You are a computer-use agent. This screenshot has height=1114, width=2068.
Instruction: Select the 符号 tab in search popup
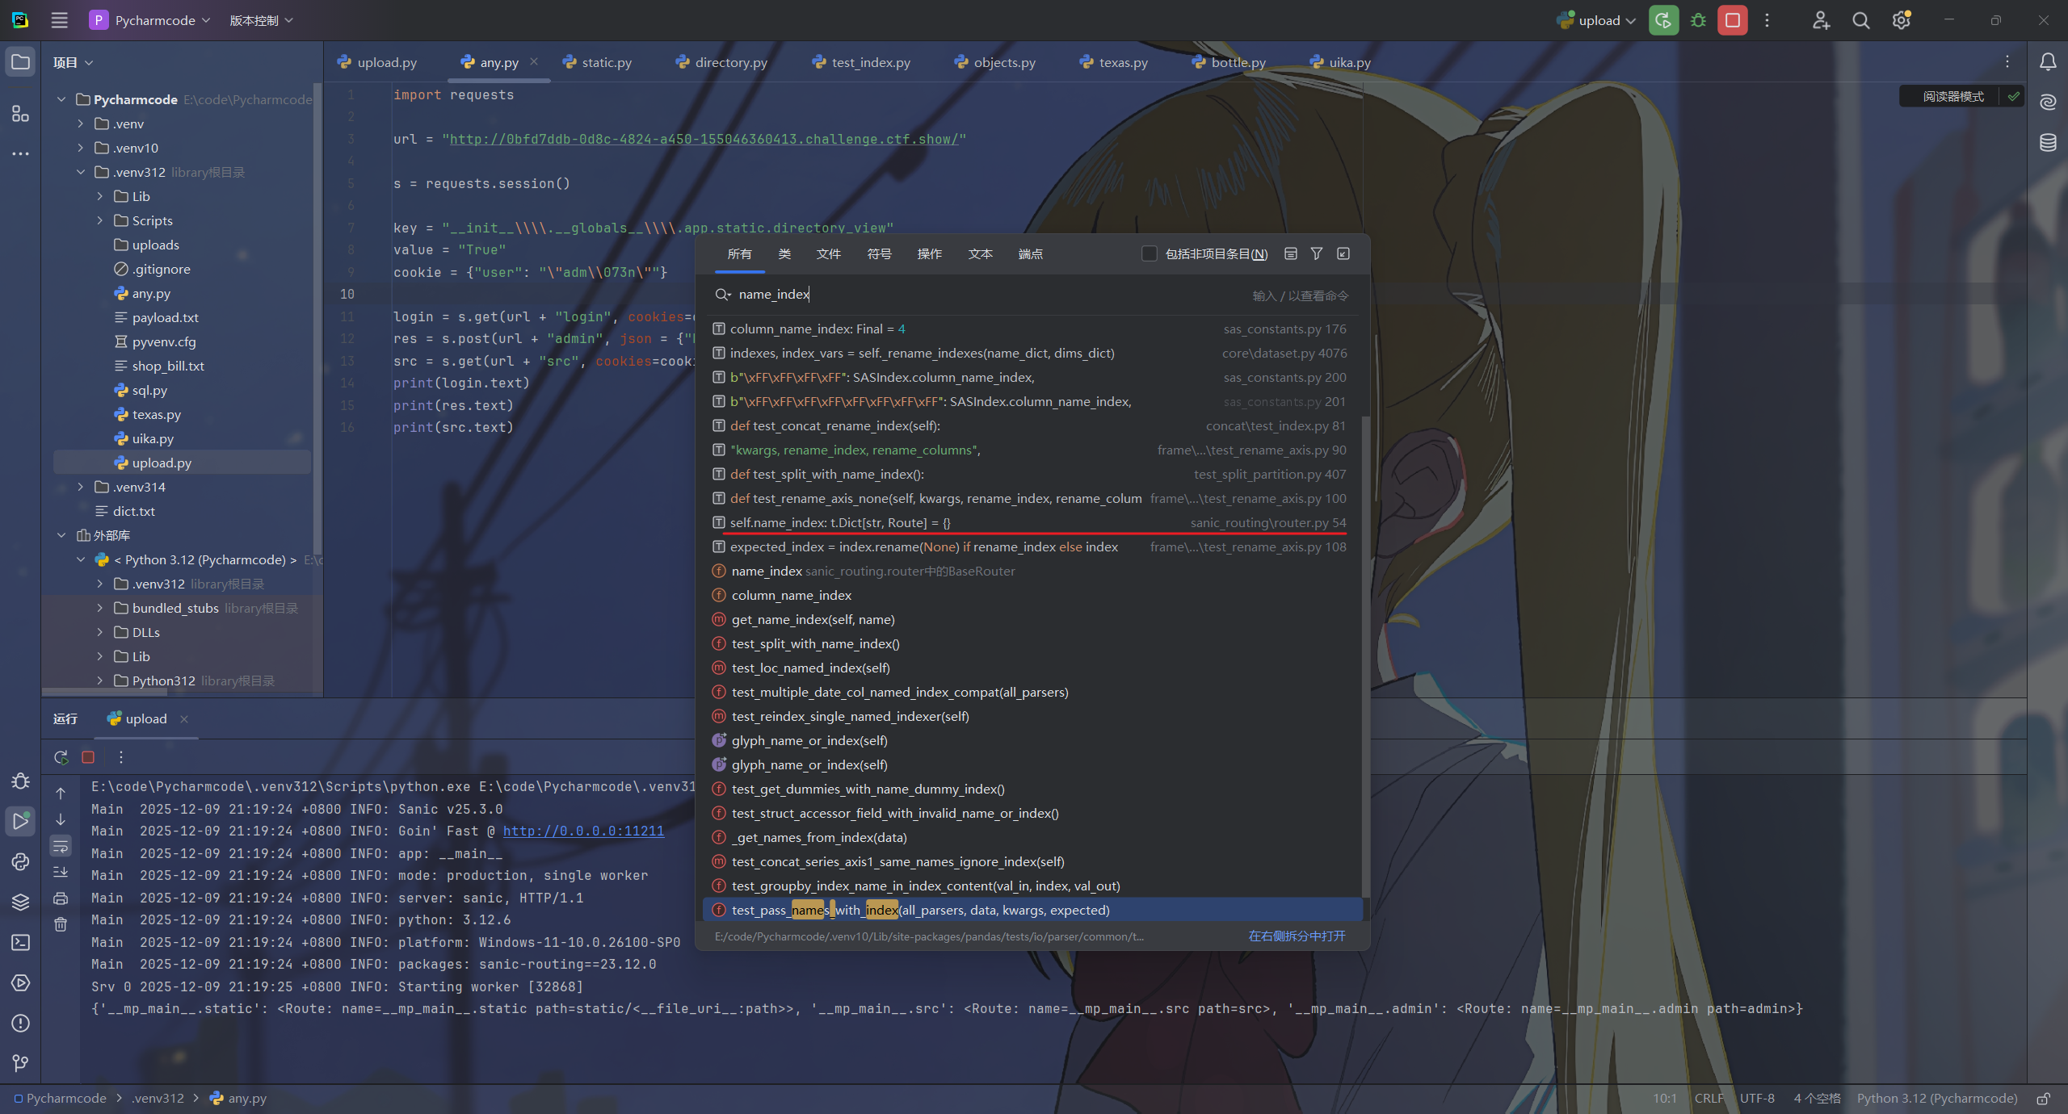tap(879, 253)
